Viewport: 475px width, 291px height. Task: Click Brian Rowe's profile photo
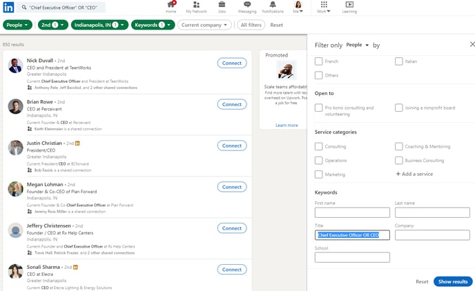[x=15, y=106]
